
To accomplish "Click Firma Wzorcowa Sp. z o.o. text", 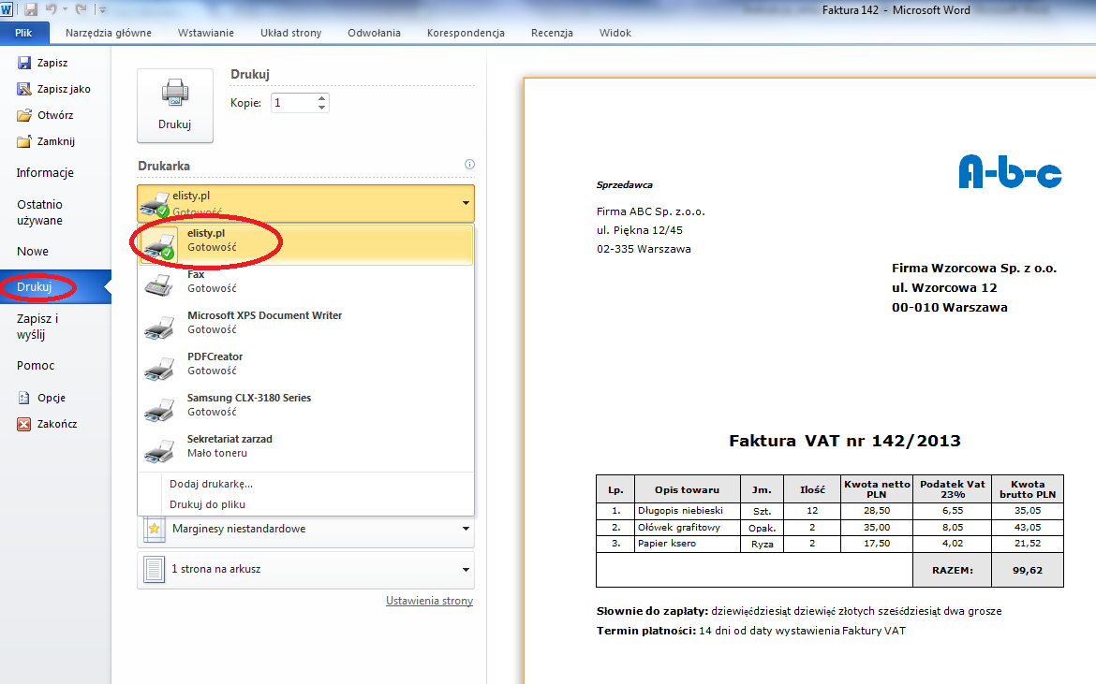I will 974,269.
